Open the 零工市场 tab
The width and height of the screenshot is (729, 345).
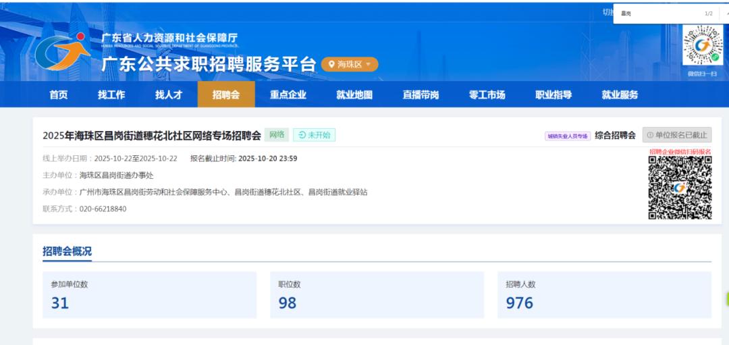487,95
